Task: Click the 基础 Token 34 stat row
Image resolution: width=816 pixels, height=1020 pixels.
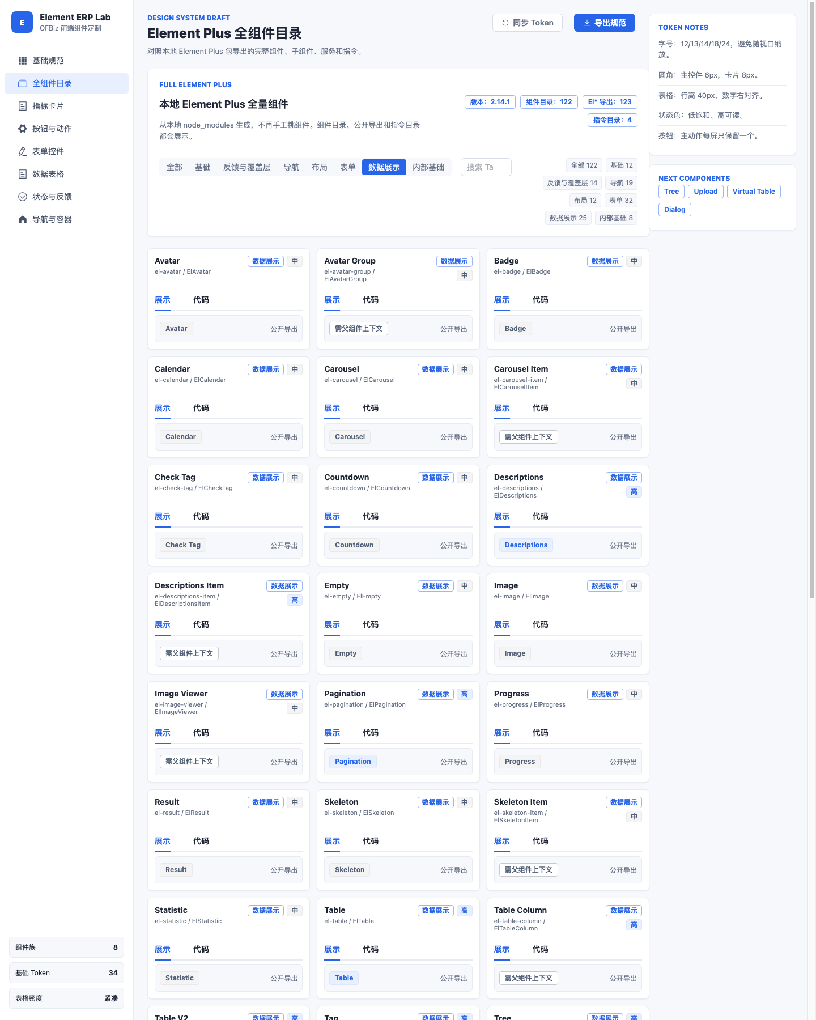Action: (67, 973)
